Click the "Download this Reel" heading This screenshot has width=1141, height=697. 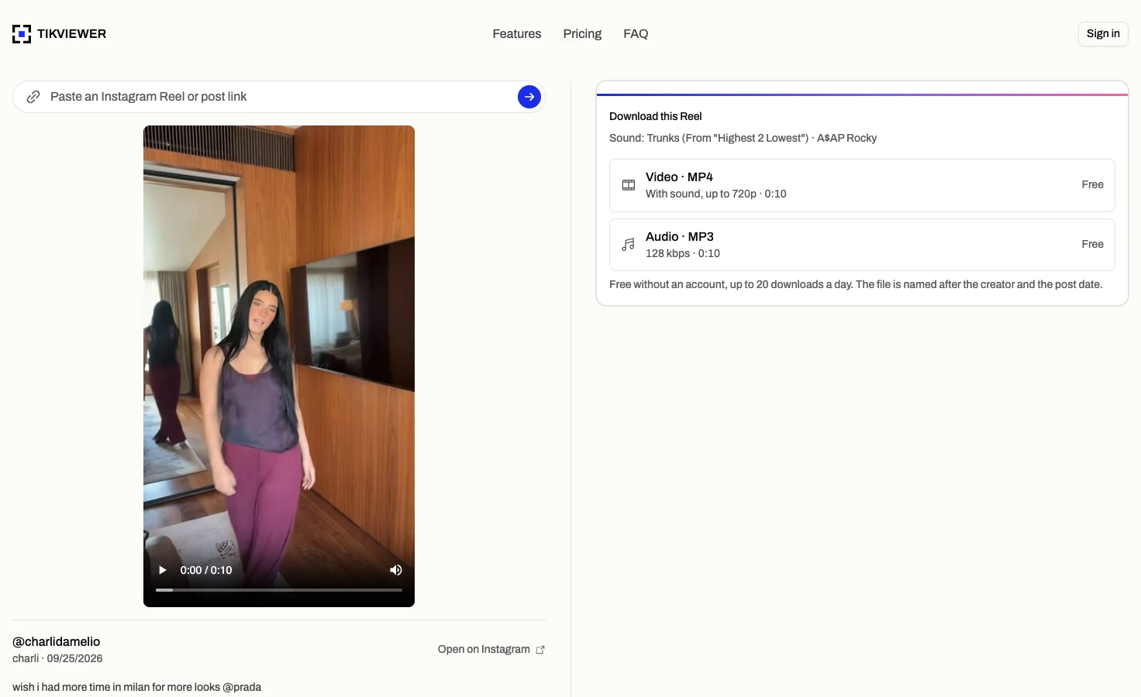coord(656,117)
